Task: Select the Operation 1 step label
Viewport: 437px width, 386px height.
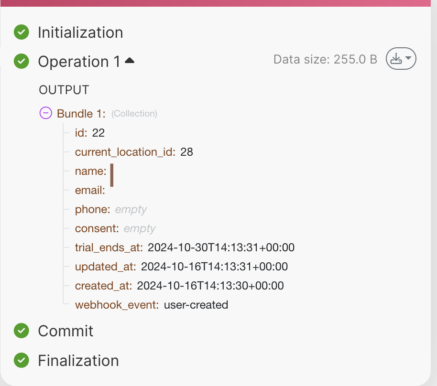Action: [79, 62]
